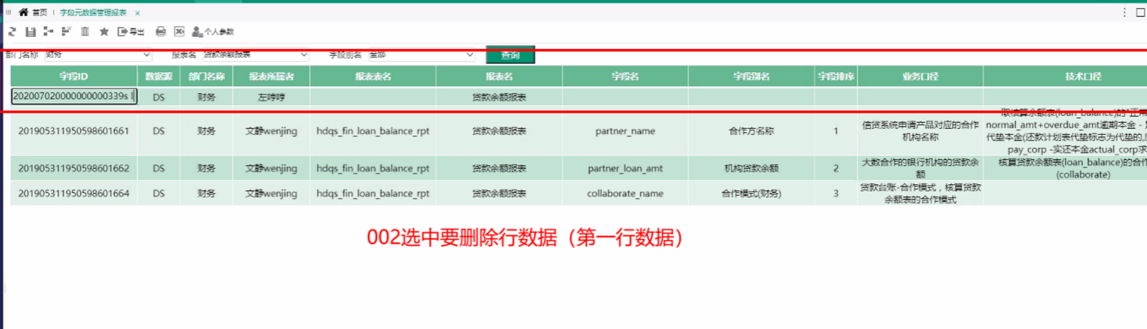The width and height of the screenshot is (1147, 329).
Task: Click the partner_loan_amt cell
Action: tap(625, 168)
